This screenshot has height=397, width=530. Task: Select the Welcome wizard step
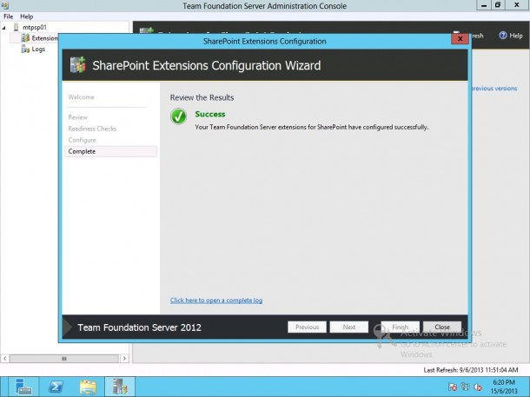pyautogui.click(x=81, y=97)
